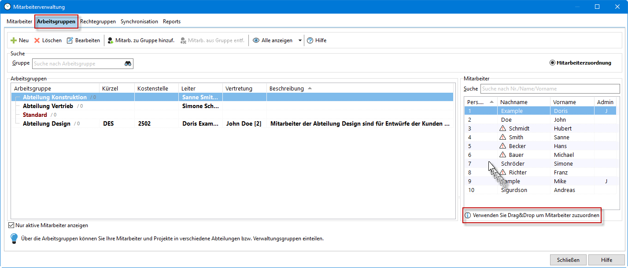Select the Mitarbeiterzuordnung radio button
628x268 pixels.
[553, 63]
